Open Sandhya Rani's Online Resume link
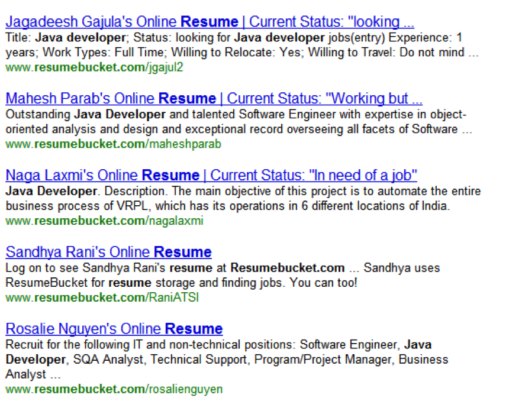Viewport: 522px width, 414px height. (x=108, y=253)
